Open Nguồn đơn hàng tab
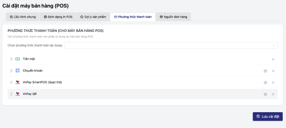The height and width of the screenshot is (128, 286). click(173, 17)
